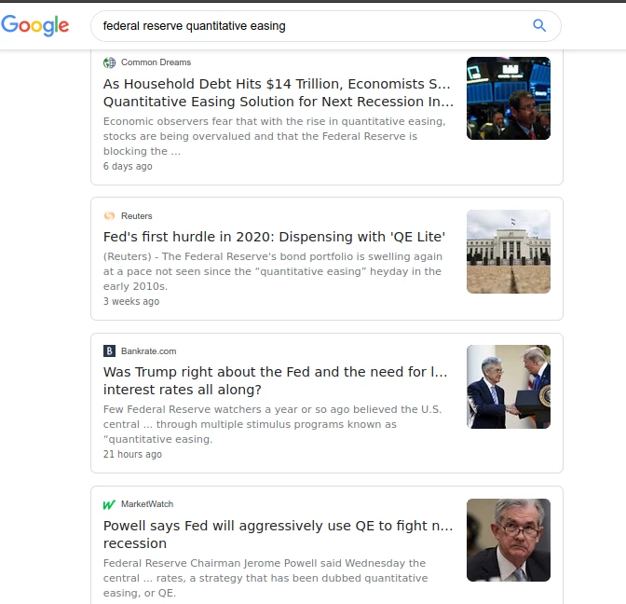Viewport: 626px width, 604px height.
Task: Click the Google logo
Action: (35, 25)
